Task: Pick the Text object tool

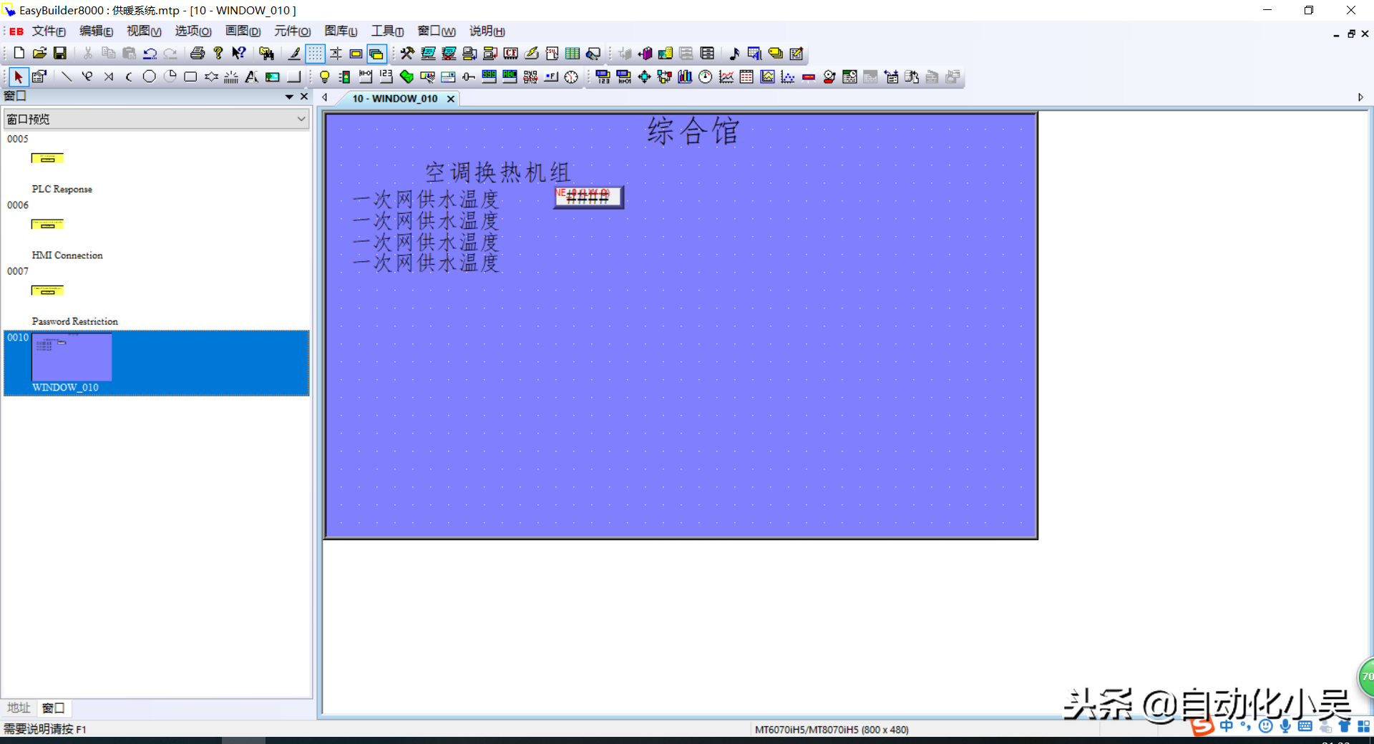Action: (251, 77)
